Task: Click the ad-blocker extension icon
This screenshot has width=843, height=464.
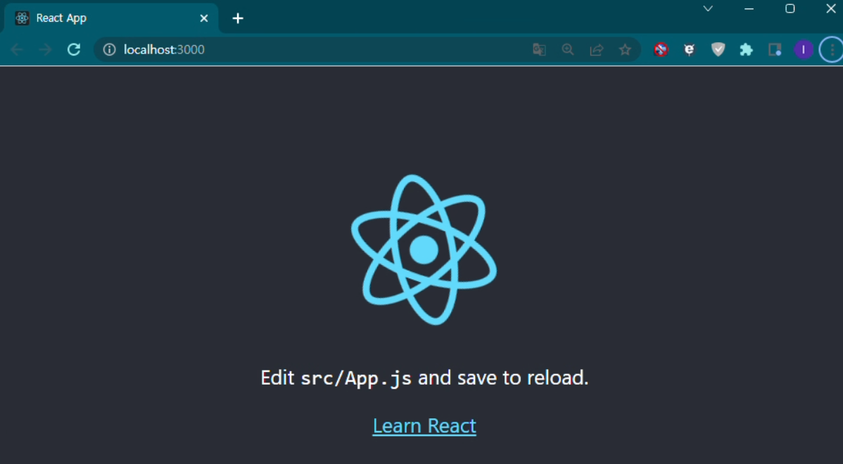Action: coord(661,49)
